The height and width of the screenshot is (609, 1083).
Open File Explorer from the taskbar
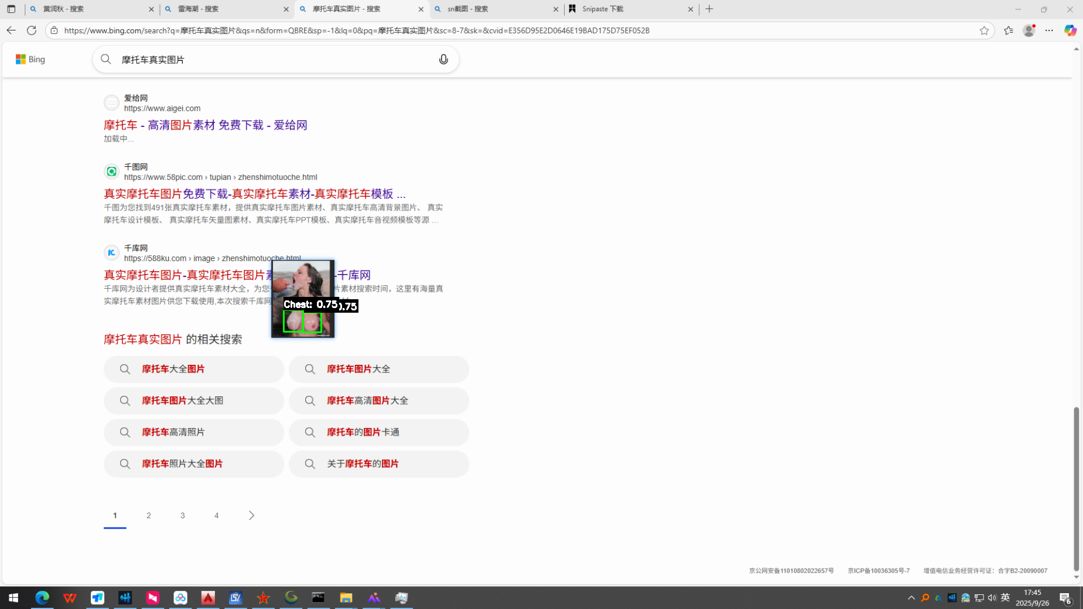(346, 597)
